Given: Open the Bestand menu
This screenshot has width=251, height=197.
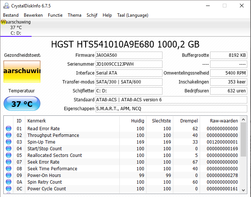Looking at the screenshot, I should [11, 15].
